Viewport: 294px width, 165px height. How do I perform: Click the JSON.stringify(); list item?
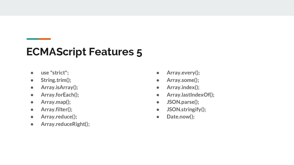(x=186, y=109)
